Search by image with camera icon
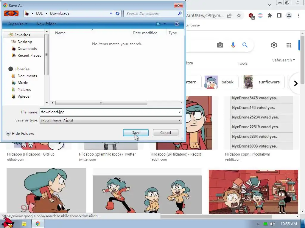 coord(220,45)
